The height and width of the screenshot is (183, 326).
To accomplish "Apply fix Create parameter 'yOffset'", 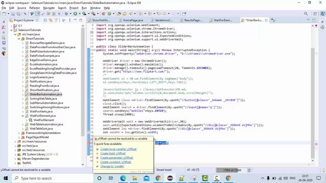I will (x=117, y=158).
